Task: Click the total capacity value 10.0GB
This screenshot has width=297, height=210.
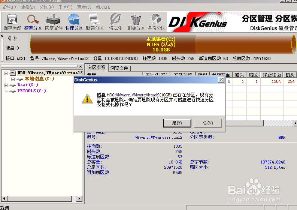Action: [x=176, y=162]
